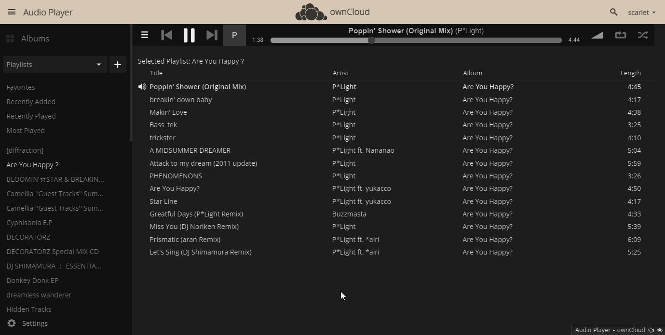Viewport: 665px width, 335px height.
Task: Toggle the eye icon in bottom bar
Action: click(660, 330)
